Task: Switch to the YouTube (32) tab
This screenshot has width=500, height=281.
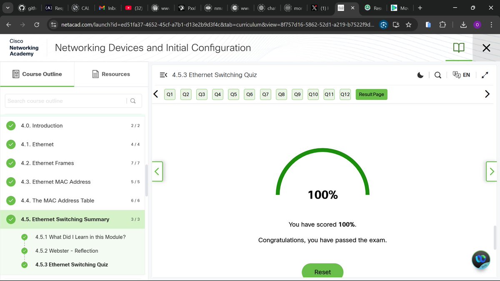Action: click(x=134, y=8)
